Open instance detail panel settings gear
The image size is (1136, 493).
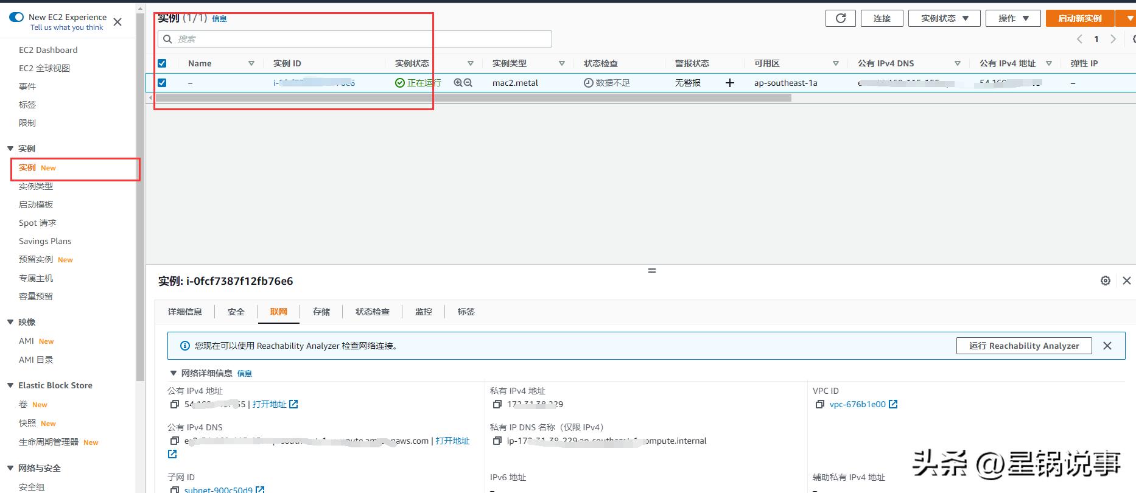(x=1106, y=281)
